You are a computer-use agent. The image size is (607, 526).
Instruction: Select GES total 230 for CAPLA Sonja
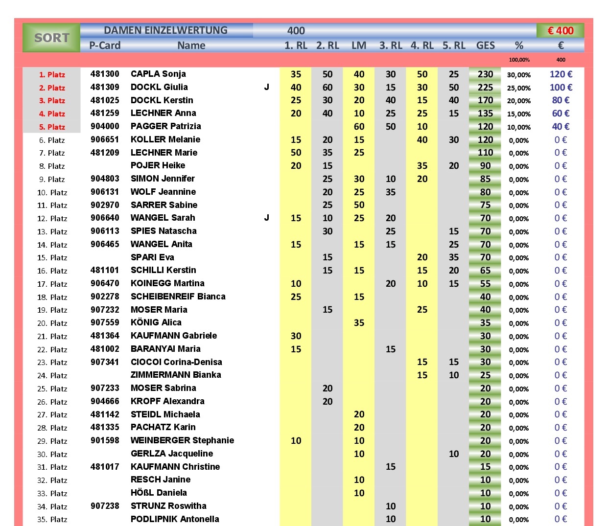485,74
